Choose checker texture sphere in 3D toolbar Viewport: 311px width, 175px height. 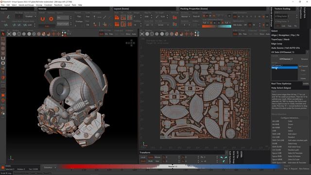[x=34, y=34]
